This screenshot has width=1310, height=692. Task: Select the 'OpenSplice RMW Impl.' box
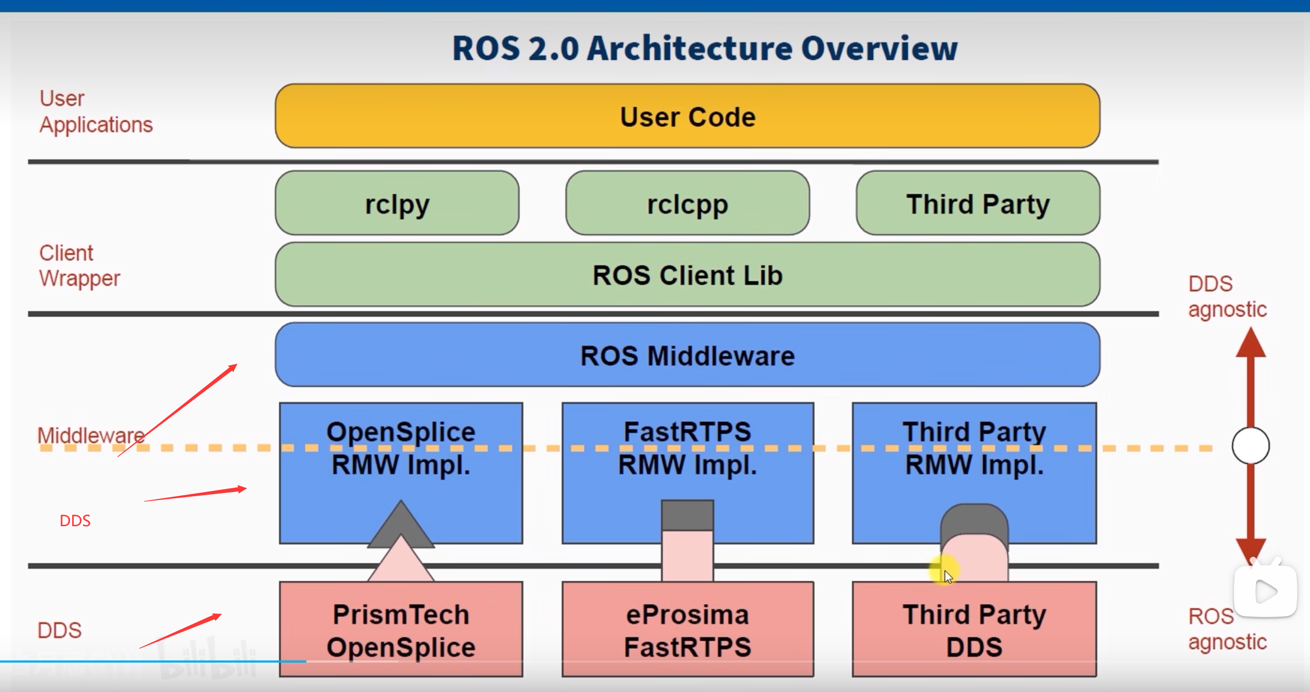pos(401,473)
